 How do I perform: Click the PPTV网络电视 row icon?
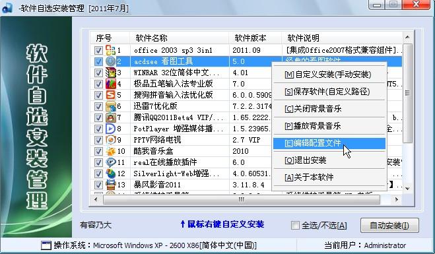click(x=110, y=140)
